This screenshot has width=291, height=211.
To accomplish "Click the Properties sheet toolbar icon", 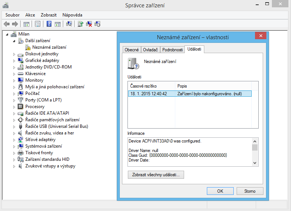I will (37, 24).
